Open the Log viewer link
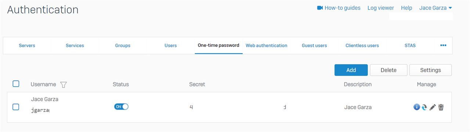Viewport: 470px width, 132px height. (x=381, y=8)
